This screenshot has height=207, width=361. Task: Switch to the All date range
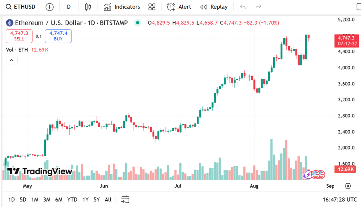click(108, 200)
